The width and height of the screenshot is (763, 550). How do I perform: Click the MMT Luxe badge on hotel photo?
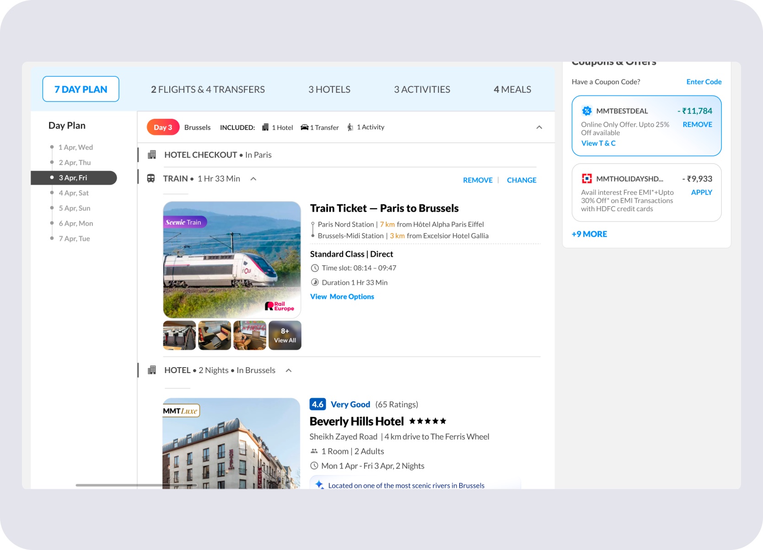181,411
